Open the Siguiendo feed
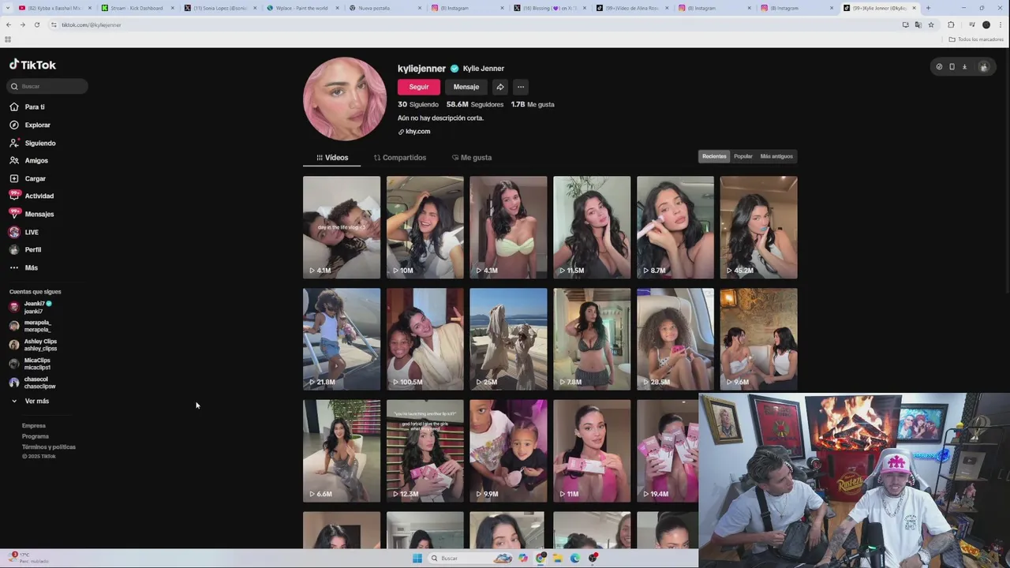The height and width of the screenshot is (568, 1010). [32, 143]
